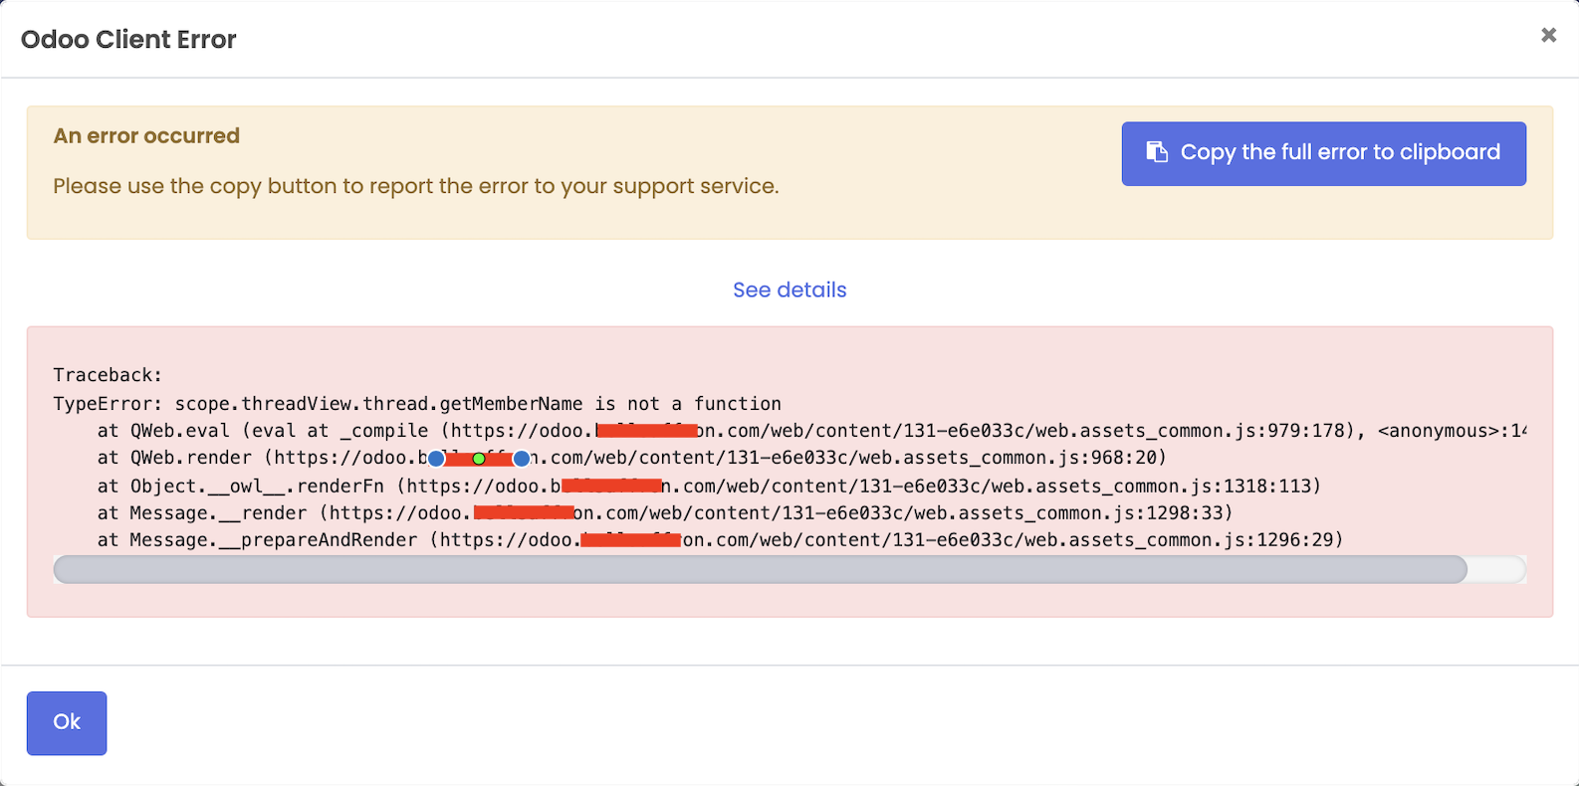Toggle the See details link
The height and width of the screenshot is (786, 1579).
click(789, 290)
